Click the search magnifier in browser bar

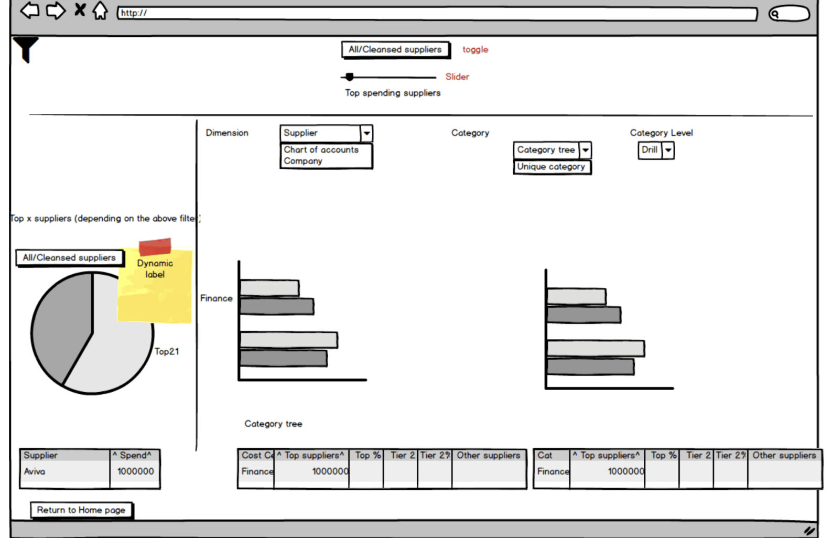click(775, 14)
